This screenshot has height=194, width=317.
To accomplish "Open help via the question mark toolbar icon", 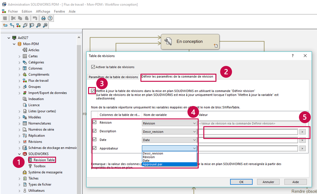I will pyautogui.click(x=50, y=18).
